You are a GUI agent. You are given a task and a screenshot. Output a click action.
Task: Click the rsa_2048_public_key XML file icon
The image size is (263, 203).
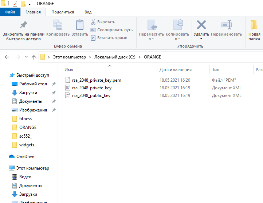click(68, 96)
